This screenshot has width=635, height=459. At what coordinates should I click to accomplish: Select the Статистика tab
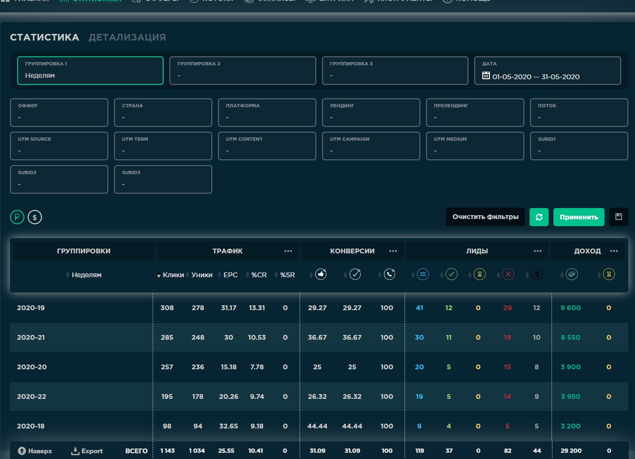pos(44,37)
